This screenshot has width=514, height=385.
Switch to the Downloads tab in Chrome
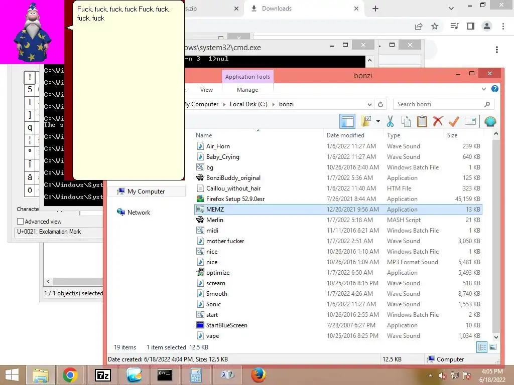[x=277, y=9]
